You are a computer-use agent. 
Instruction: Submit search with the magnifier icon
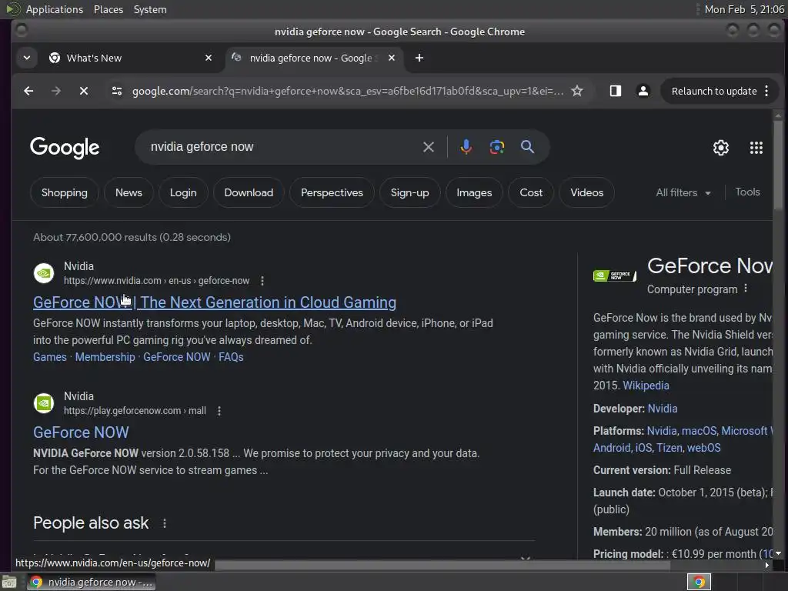(527, 147)
